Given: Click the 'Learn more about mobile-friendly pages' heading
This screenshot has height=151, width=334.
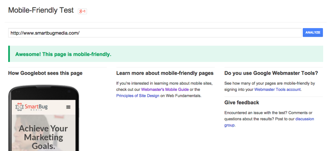Looking at the screenshot, I should click(x=165, y=73).
